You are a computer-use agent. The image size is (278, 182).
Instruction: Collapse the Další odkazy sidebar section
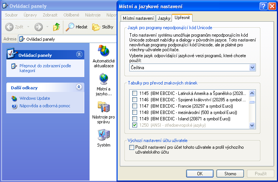[79, 87]
